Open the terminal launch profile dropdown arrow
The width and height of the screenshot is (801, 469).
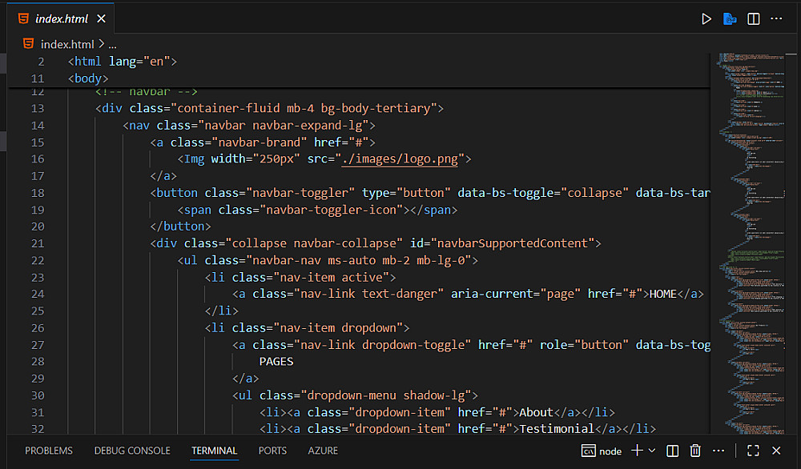(x=652, y=451)
